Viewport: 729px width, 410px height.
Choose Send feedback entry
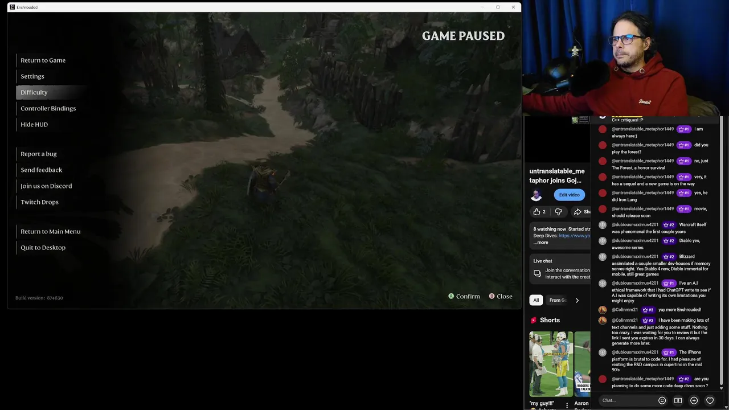click(x=42, y=170)
